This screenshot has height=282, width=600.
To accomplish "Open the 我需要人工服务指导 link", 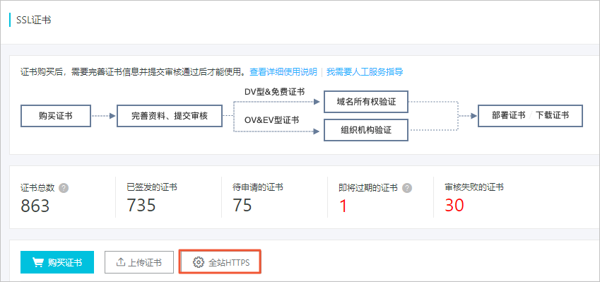I will point(365,72).
